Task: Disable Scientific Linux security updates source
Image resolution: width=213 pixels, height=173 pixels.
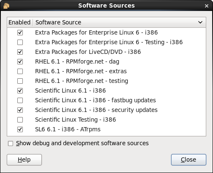Action: pos(20,110)
